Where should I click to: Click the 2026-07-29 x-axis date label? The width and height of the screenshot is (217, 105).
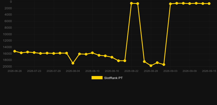pos(54,71)
